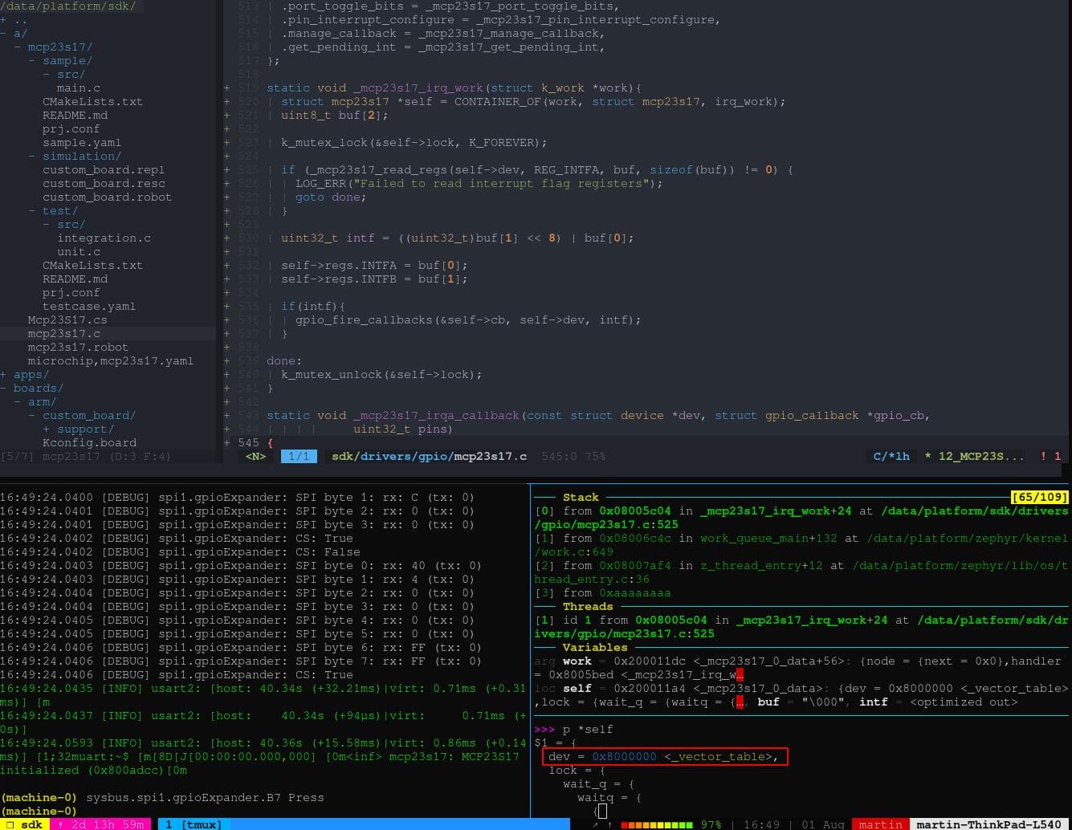Click the sdk session badge in tmux bar
Image resolution: width=1072 pixels, height=830 pixels.
31,824
